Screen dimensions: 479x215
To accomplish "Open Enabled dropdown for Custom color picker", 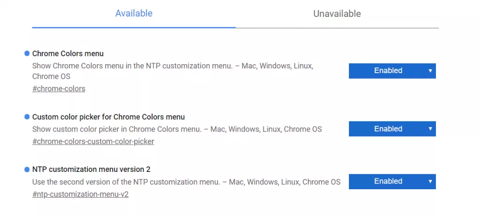I will pos(388,129).
